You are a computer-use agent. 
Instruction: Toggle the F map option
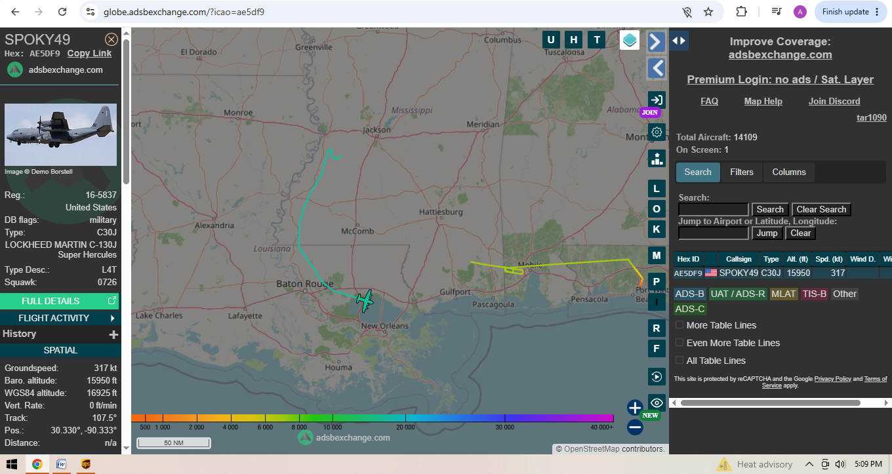(657, 348)
